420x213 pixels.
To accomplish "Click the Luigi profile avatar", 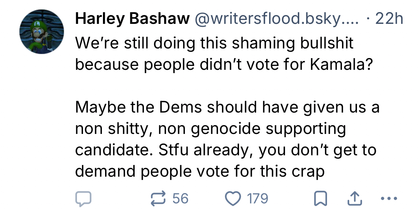I will 42,32.
